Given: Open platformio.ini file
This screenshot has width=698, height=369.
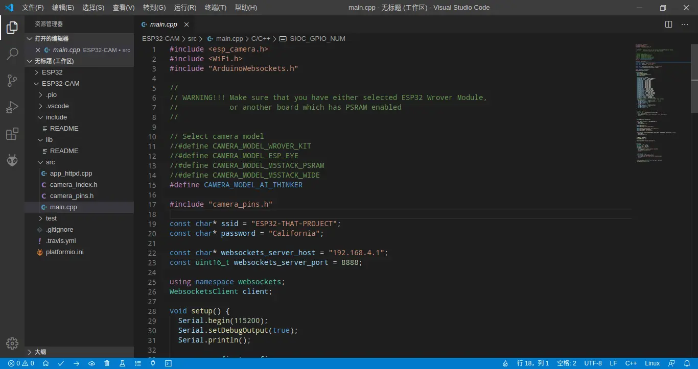Looking at the screenshot, I should (x=79, y=252).
